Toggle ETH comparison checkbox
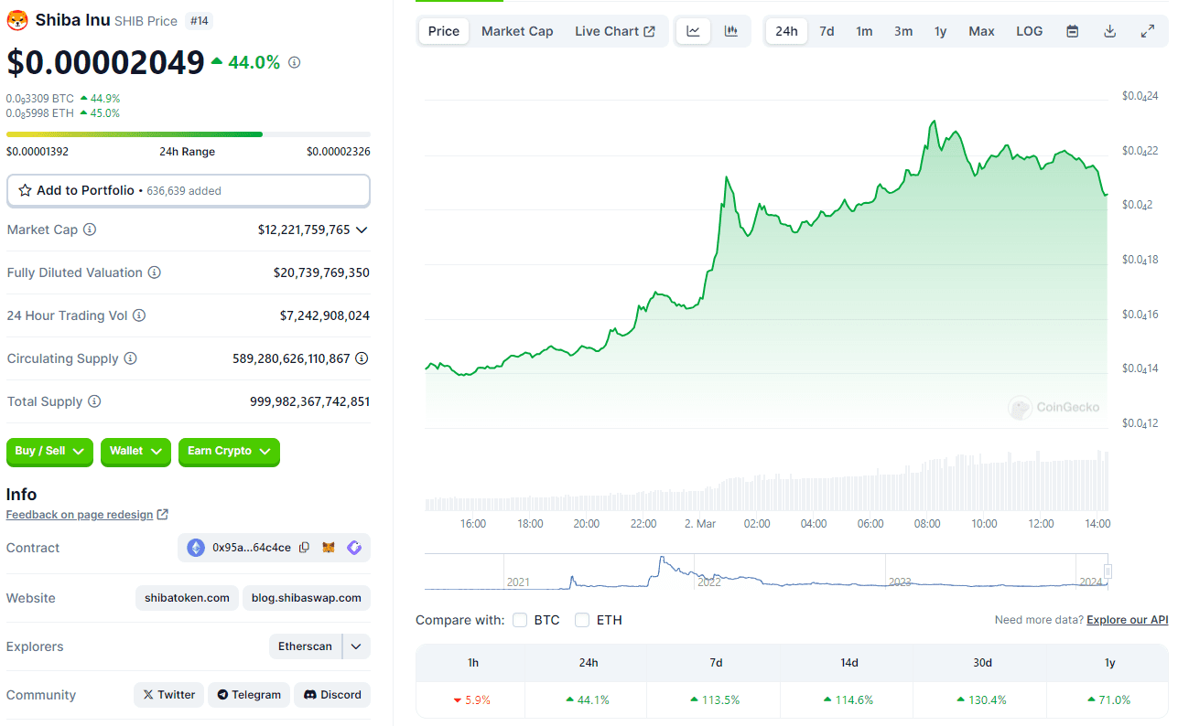Image resolution: width=1178 pixels, height=726 pixels. point(582,620)
